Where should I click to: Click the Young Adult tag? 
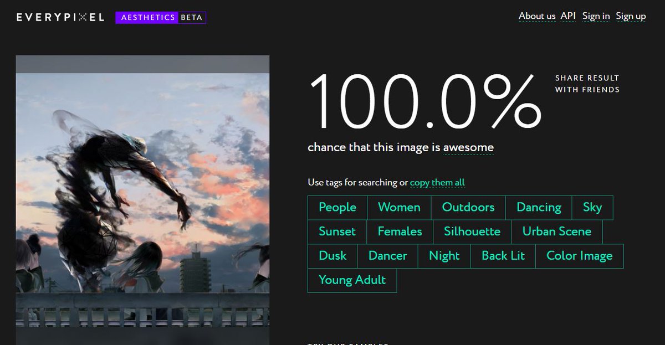pos(352,281)
